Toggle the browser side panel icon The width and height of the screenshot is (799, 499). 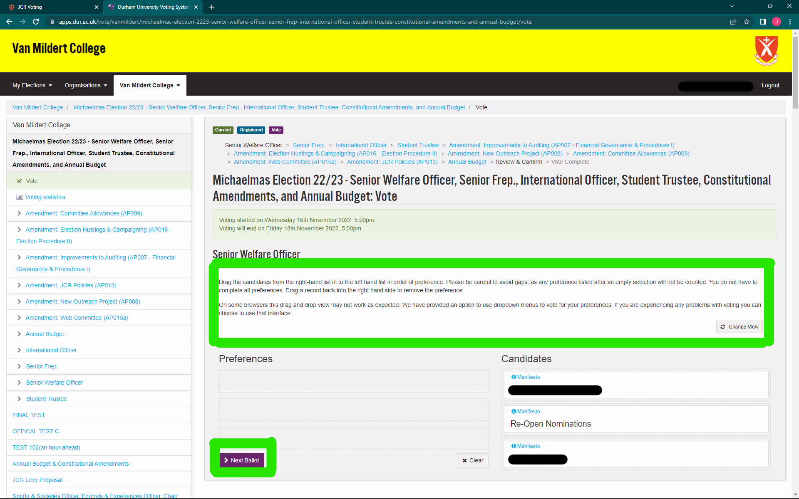click(x=763, y=22)
